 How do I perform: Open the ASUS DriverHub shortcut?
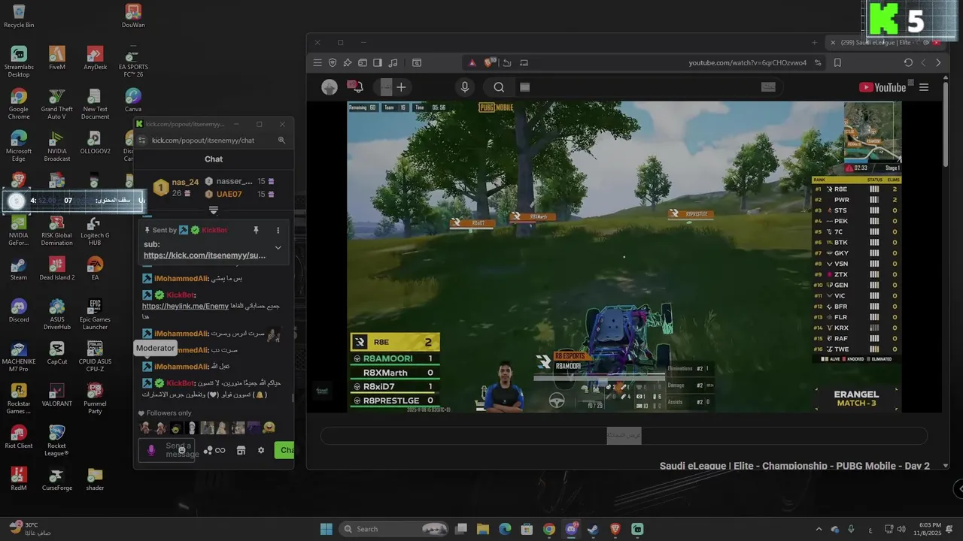(x=57, y=314)
